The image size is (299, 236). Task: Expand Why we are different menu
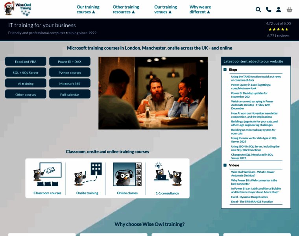[x=200, y=9]
